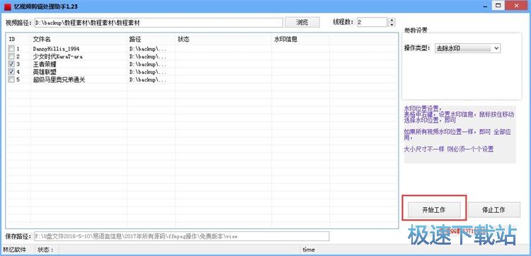Image resolution: width=531 pixels, height=256 pixels.
Task: Check the box for row 5 超级马里奥兄弟通关
Action: pos(11,79)
